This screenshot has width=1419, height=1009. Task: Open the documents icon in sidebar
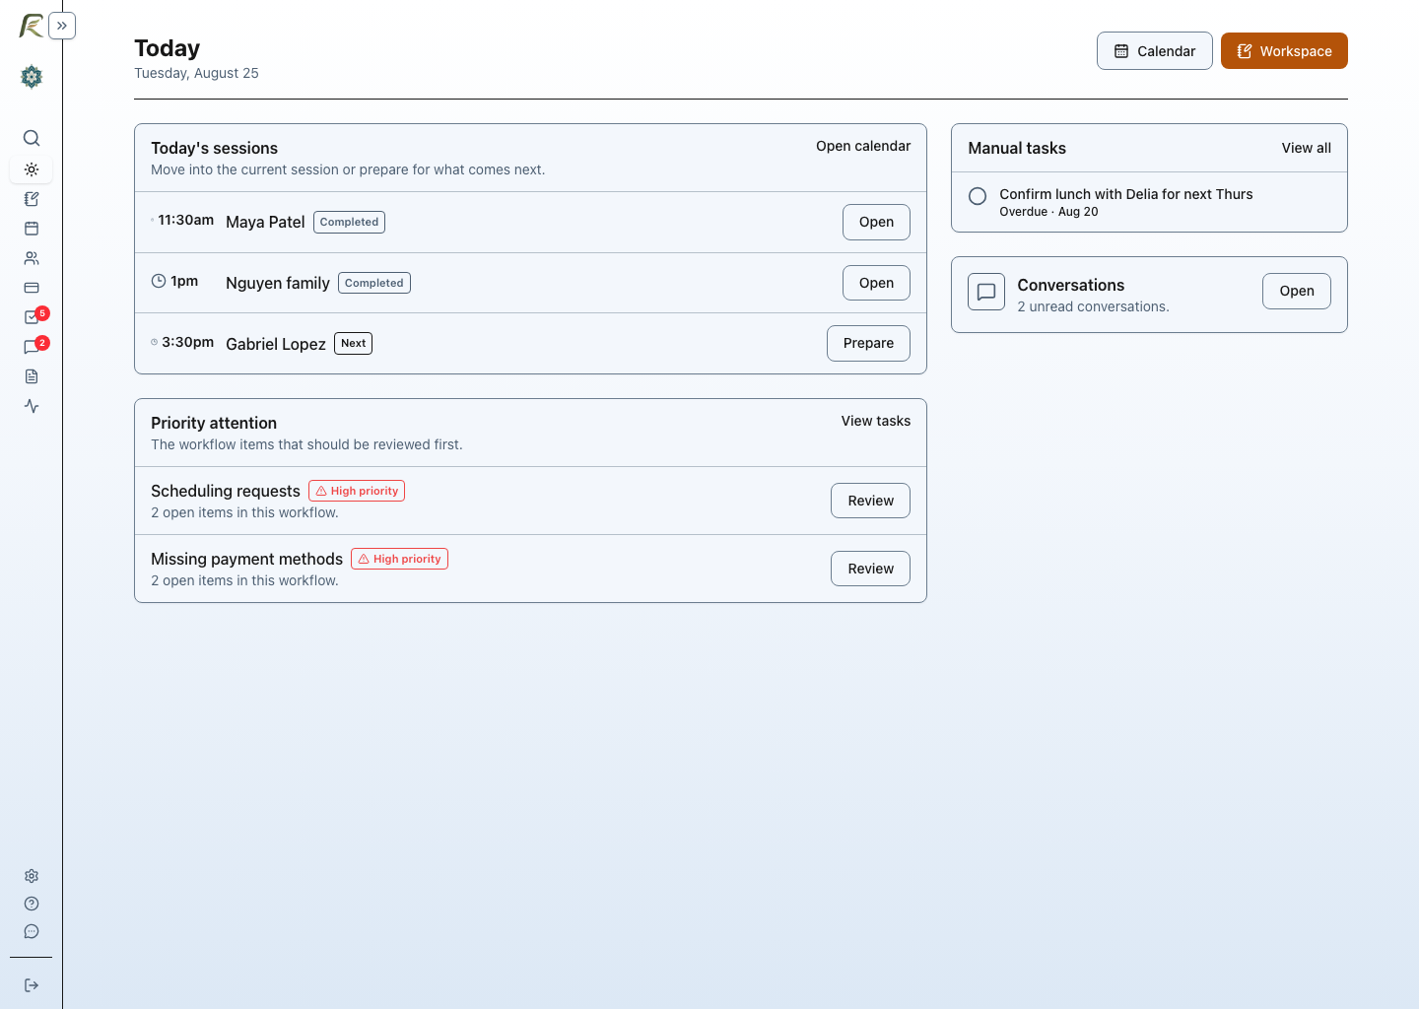[x=32, y=376]
